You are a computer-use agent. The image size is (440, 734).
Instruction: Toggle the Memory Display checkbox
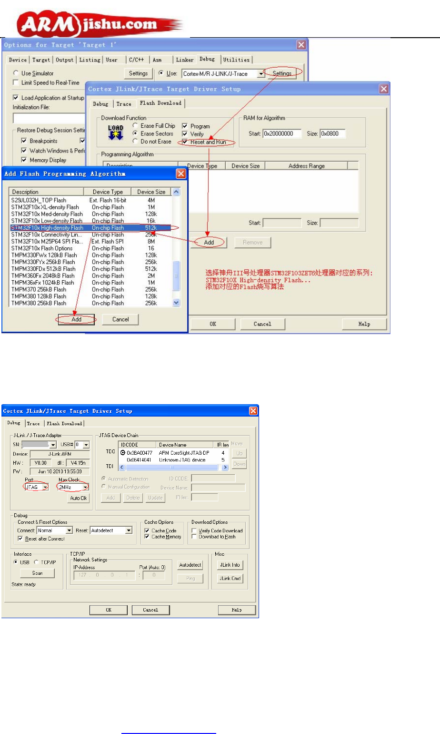[24, 160]
